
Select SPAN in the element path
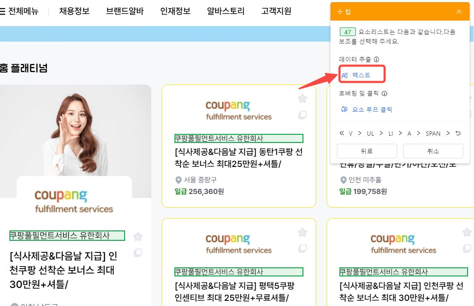[x=433, y=133]
